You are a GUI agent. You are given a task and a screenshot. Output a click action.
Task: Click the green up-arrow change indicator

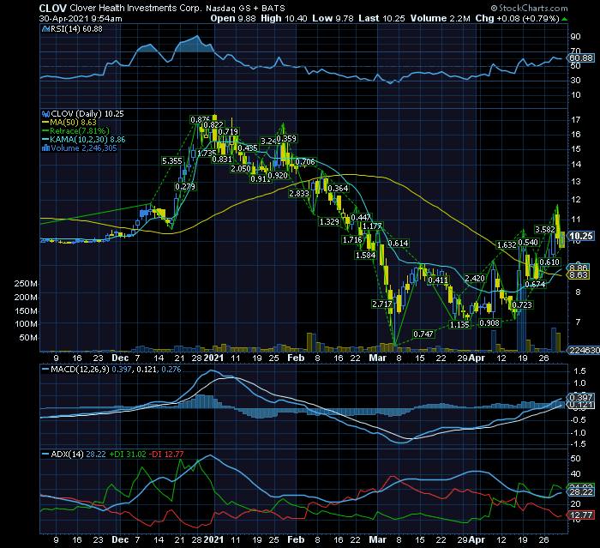[x=564, y=19]
